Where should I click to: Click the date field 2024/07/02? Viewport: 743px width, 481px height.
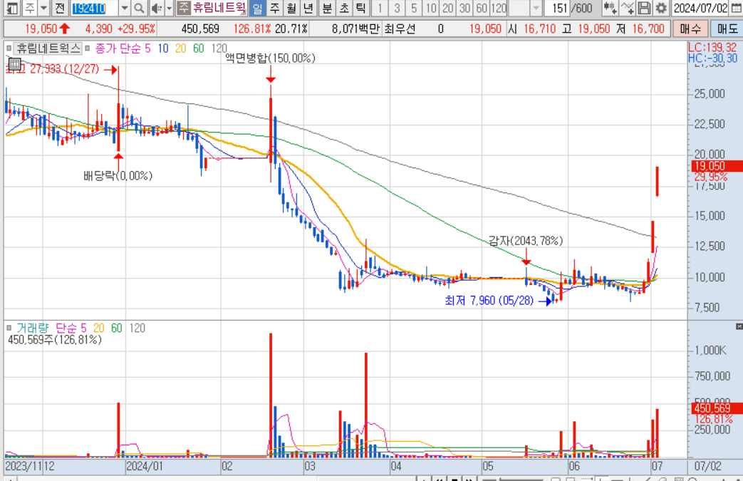(700, 8)
